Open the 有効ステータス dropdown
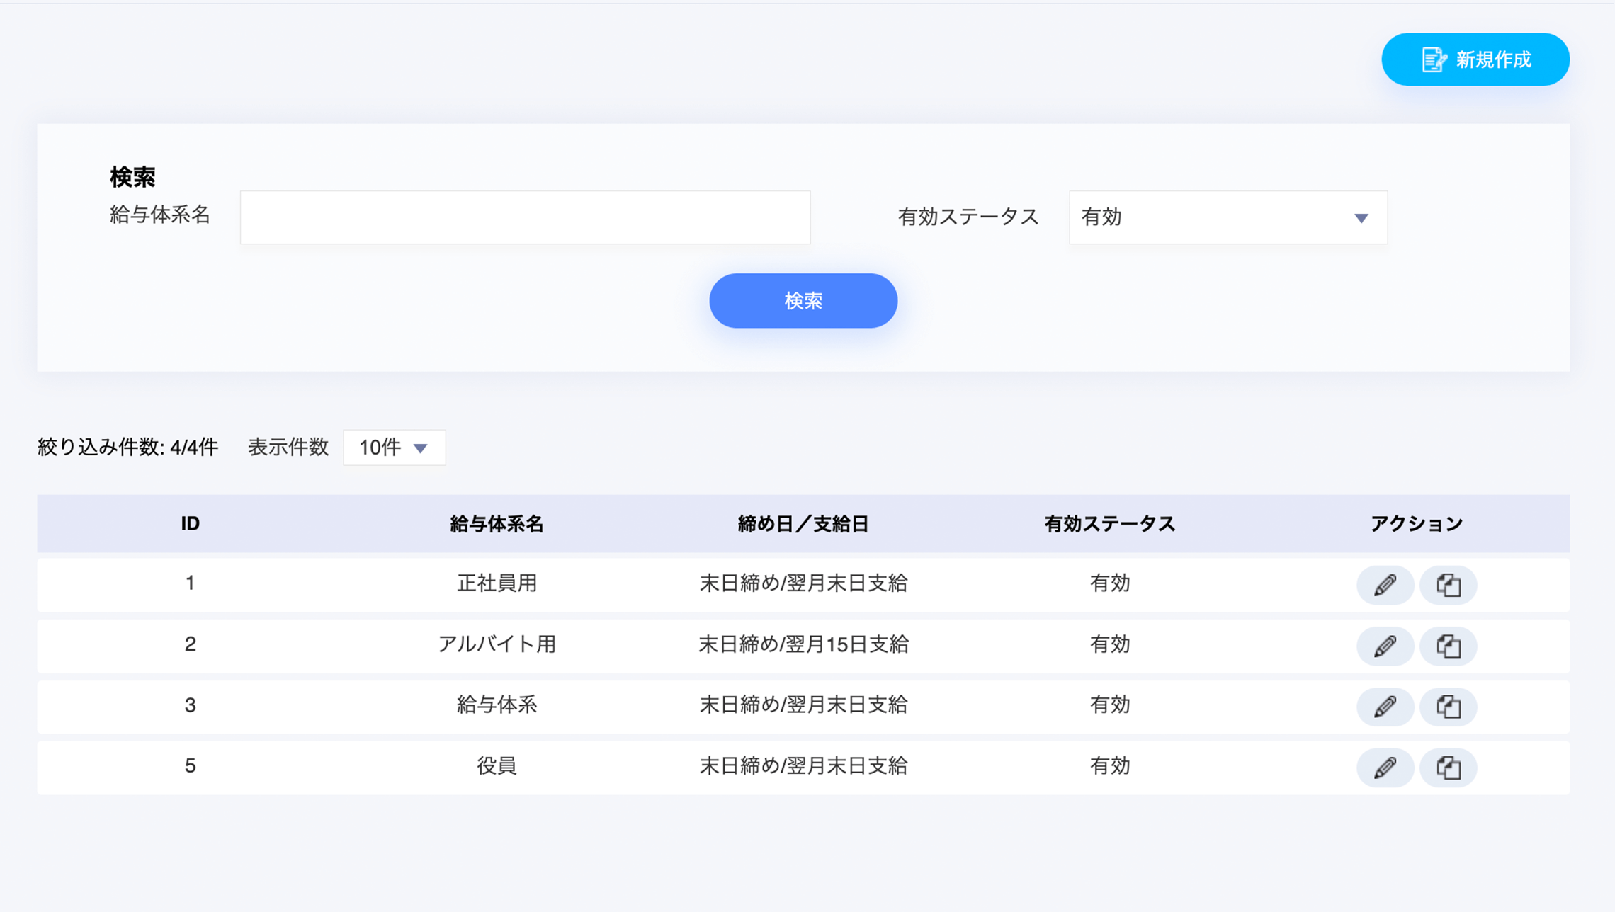The height and width of the screenshot is (912, 1615). click(x=1227, y=217)
